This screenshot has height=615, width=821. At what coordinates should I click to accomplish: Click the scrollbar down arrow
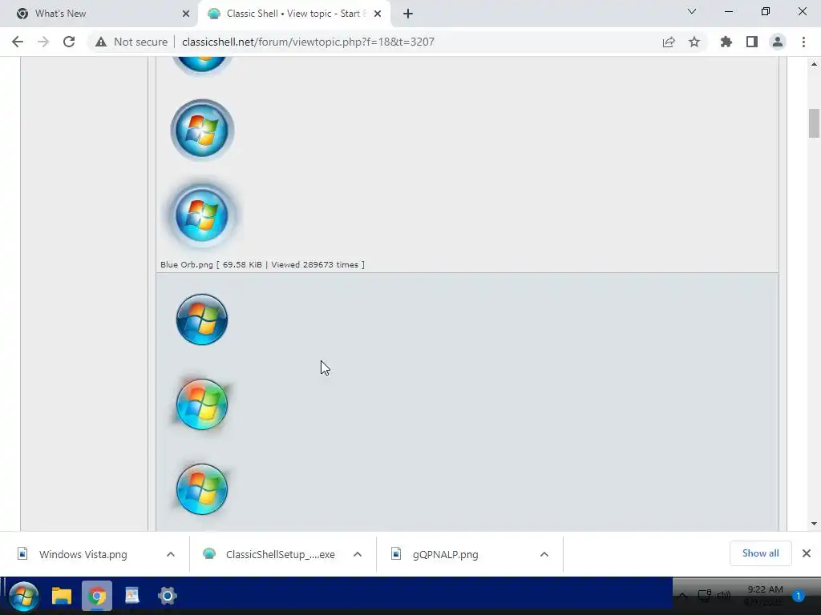[x=814, y=524]
